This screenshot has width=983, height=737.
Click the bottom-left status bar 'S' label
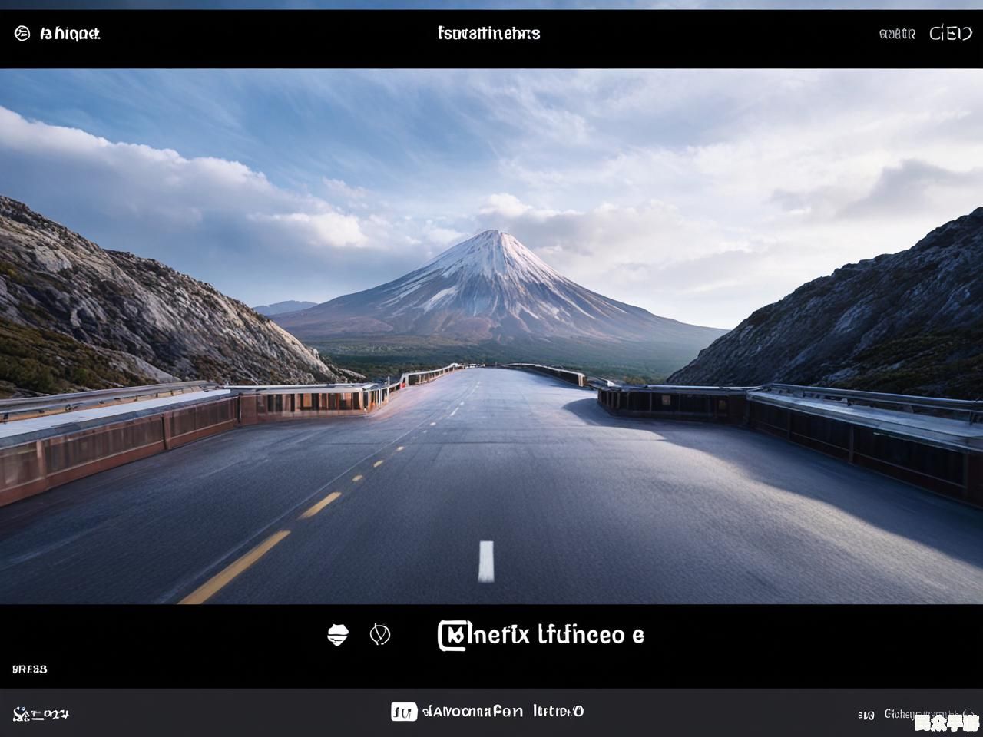[x=41, y=714]
